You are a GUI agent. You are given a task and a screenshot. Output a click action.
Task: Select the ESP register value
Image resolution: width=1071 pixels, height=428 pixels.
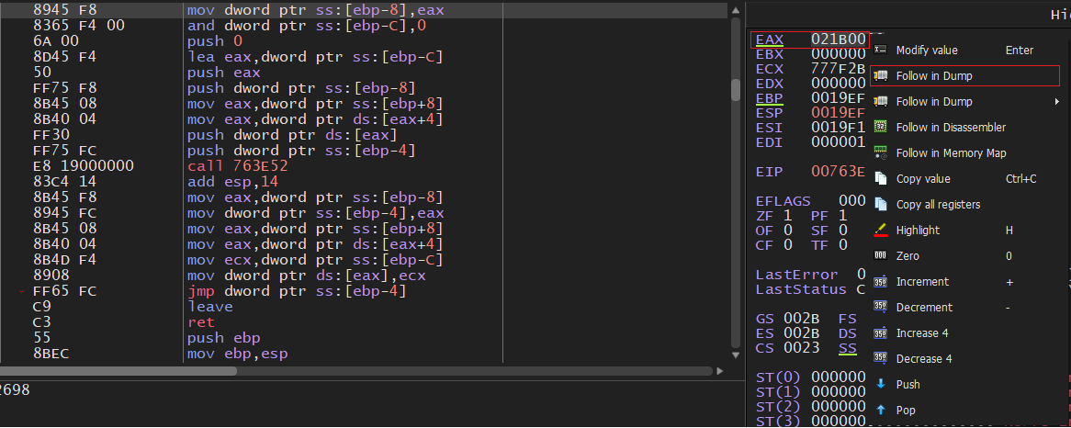(x=838, y=113)
